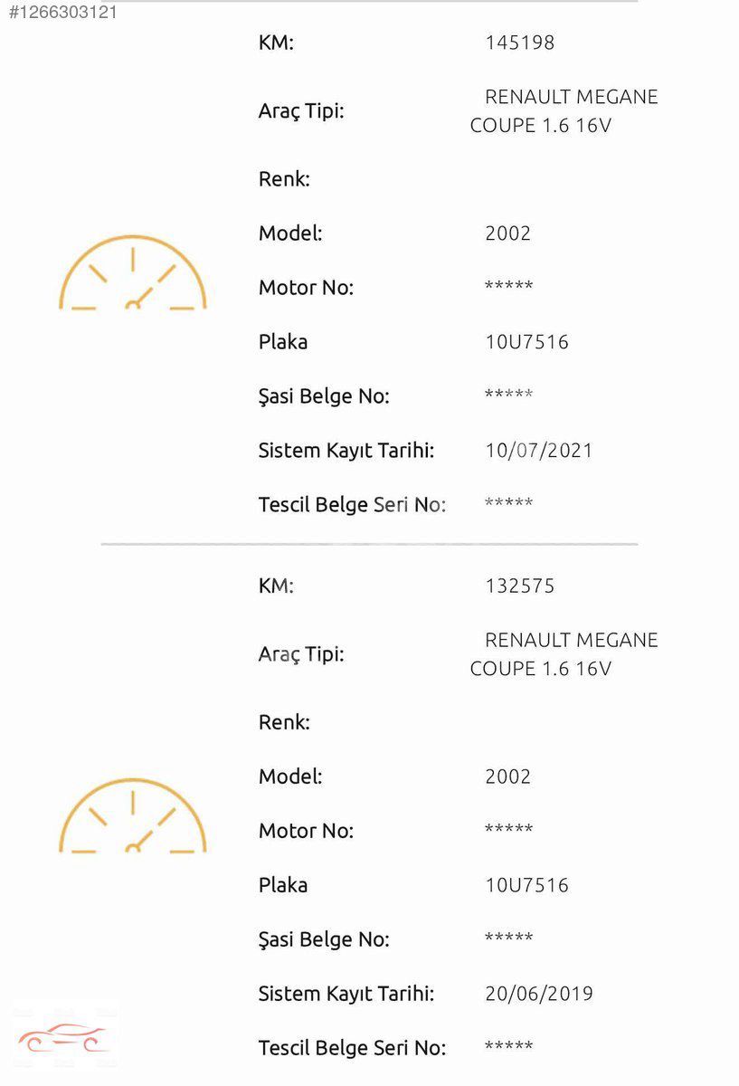This screenshot has width=739, height=1086.
Task: Click masked Tescil Belge Seri No in the 2021 record
Action: (509, 504)
